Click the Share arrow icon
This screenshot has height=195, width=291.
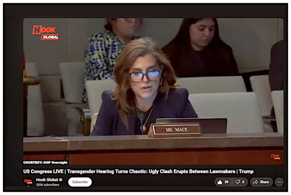(x=255, y=182)
